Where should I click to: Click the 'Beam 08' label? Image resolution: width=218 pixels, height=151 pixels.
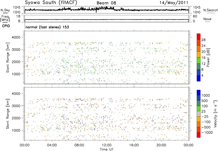click(x=106, y=3)
